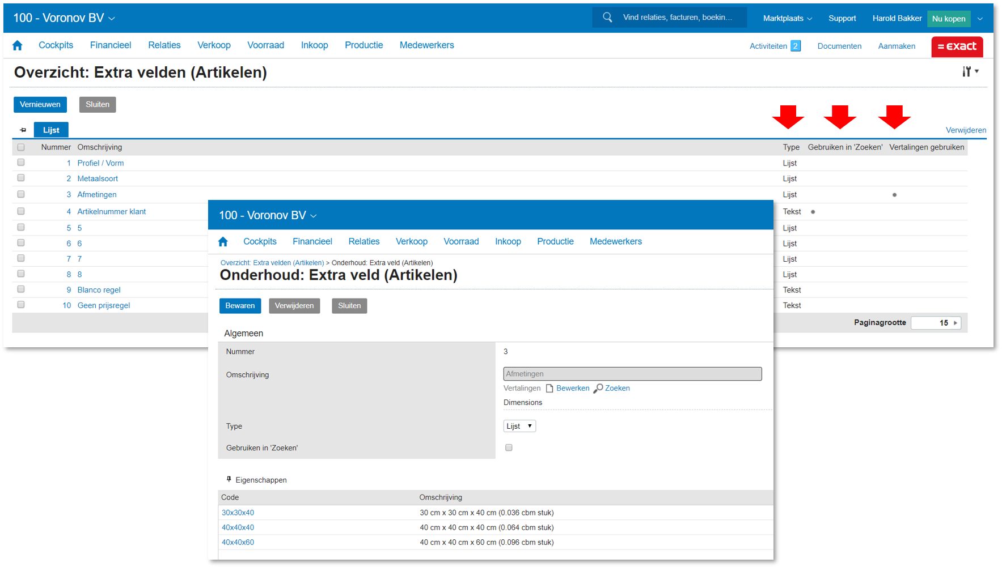Click the home icon in the top navigation
Image resolution: width=1002 pixels, height=567 pixels.
pos(18,45)
